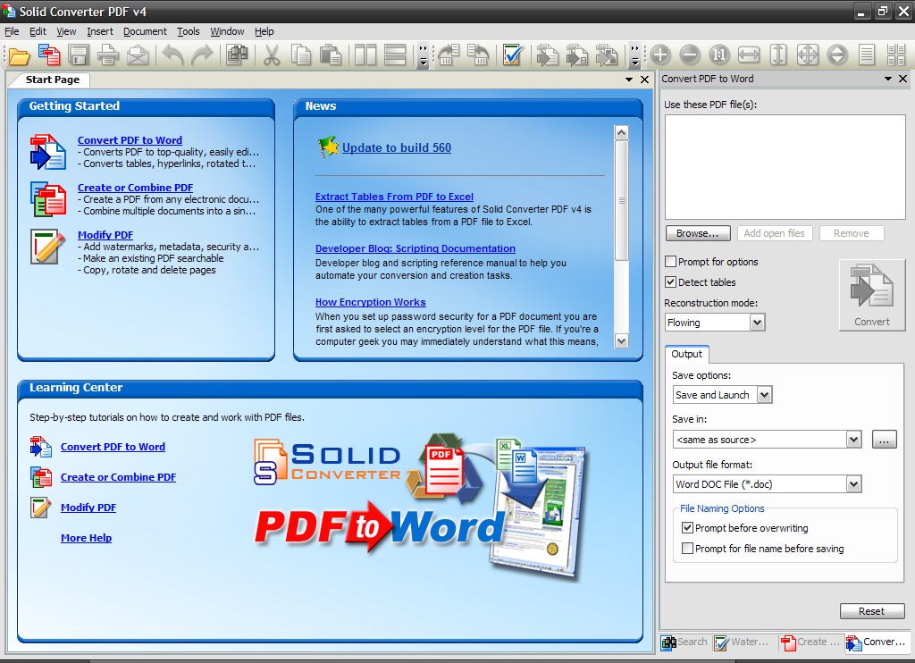This screenshot has height=663, width=915.
Task: Open Extract Tables From PDF to Excel link
Action: tap(394, 197)
